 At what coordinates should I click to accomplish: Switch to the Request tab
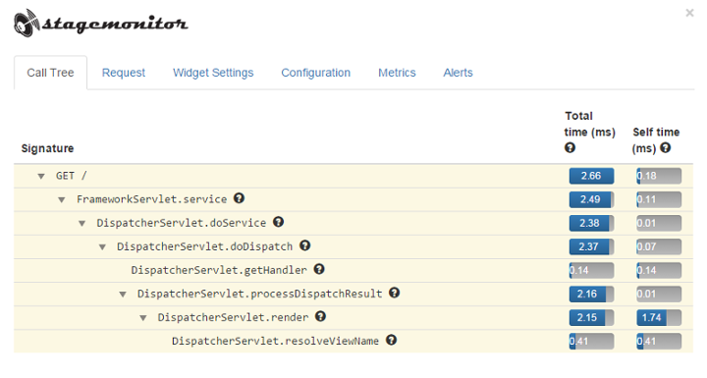[124, 73]
